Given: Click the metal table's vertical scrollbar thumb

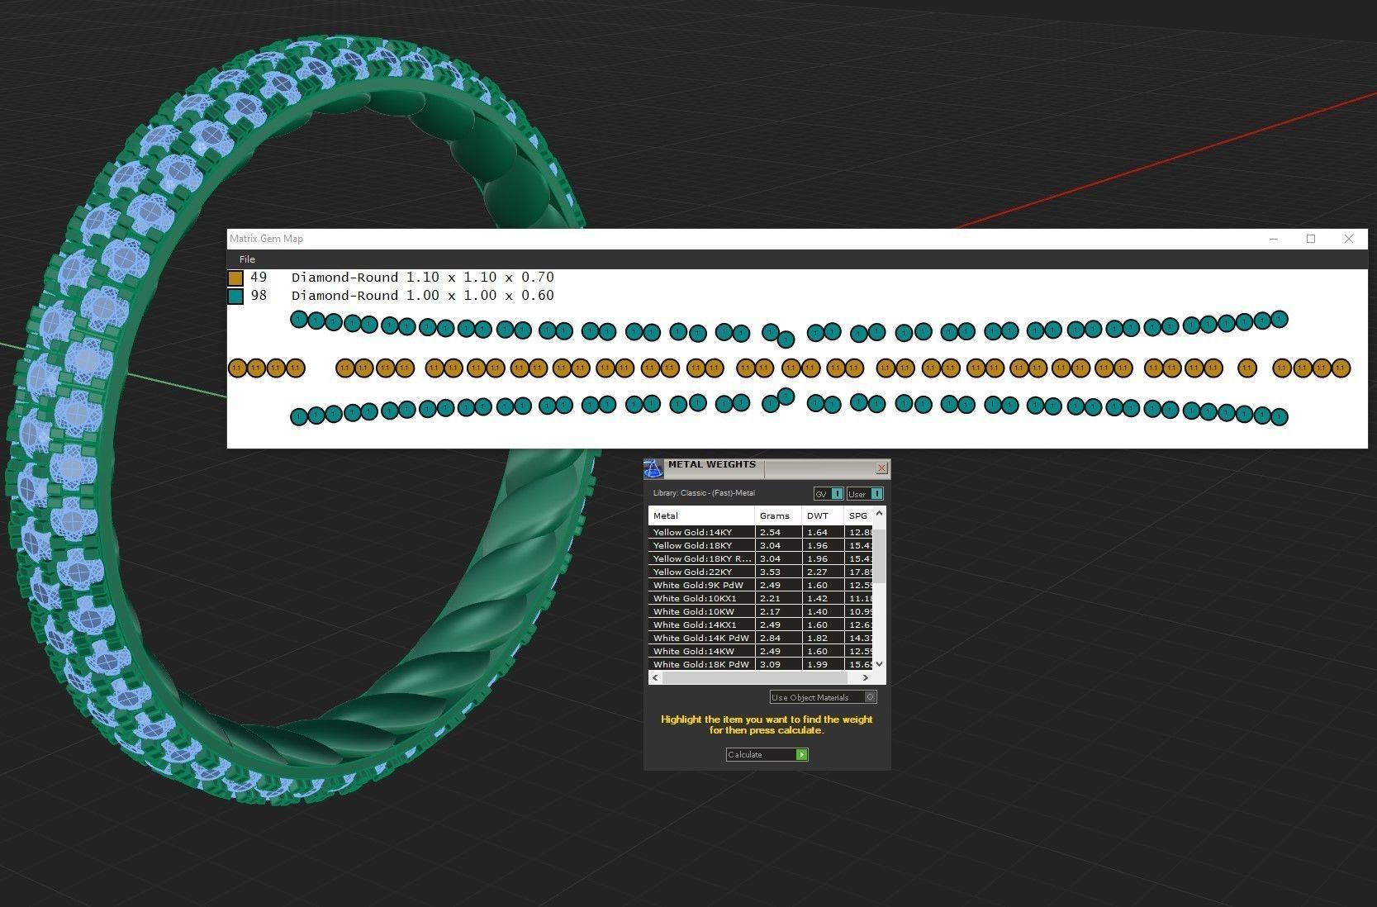Looking at the screenshot, I should pyautogui.click(x=879, y=556).
